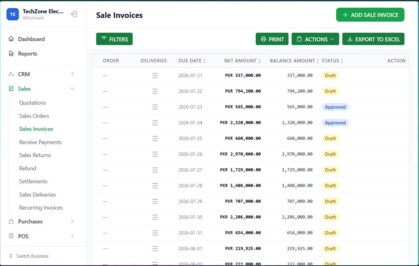419x266 pixels.
Task: Click Draft status badge for 2026-07-31
Action: (x=330, y=233)
